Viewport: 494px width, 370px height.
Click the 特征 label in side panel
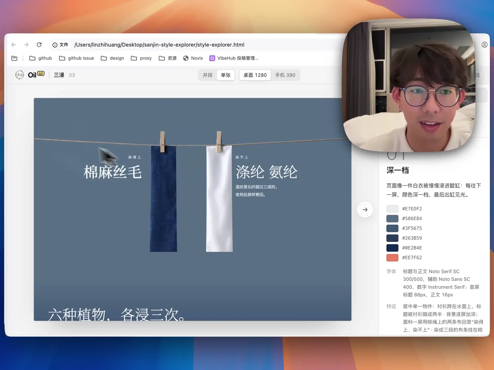(x=391, y=306)
